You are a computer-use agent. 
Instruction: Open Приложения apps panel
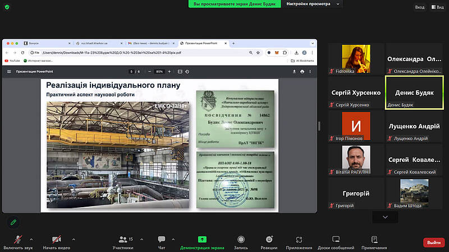[299, 242]
